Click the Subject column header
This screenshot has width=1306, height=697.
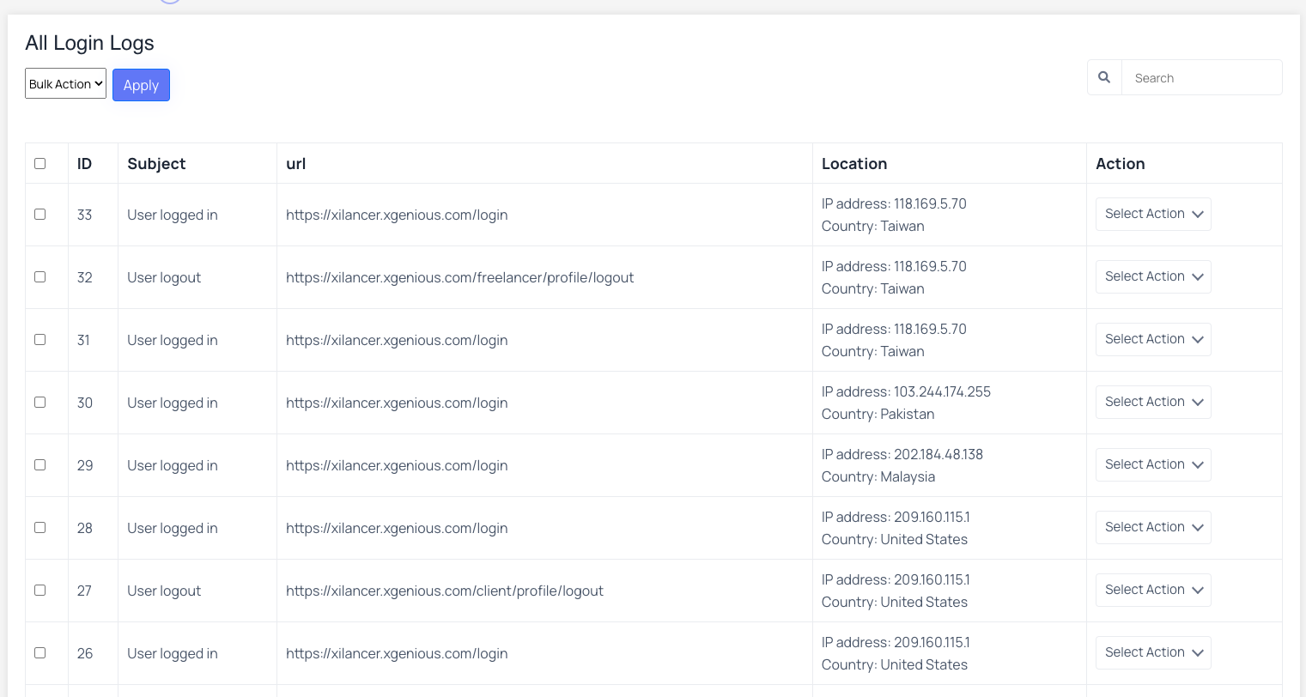[x=156, y=163]
